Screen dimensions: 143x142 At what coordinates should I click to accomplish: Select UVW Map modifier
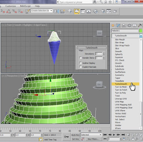pyautogui.click(x=119, y=102)
